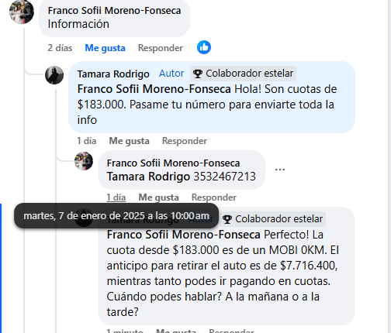The height and width of the screenshot is (333, 391).
Task: Toggle Me gusta on Información comment
Action: [105, 48]
